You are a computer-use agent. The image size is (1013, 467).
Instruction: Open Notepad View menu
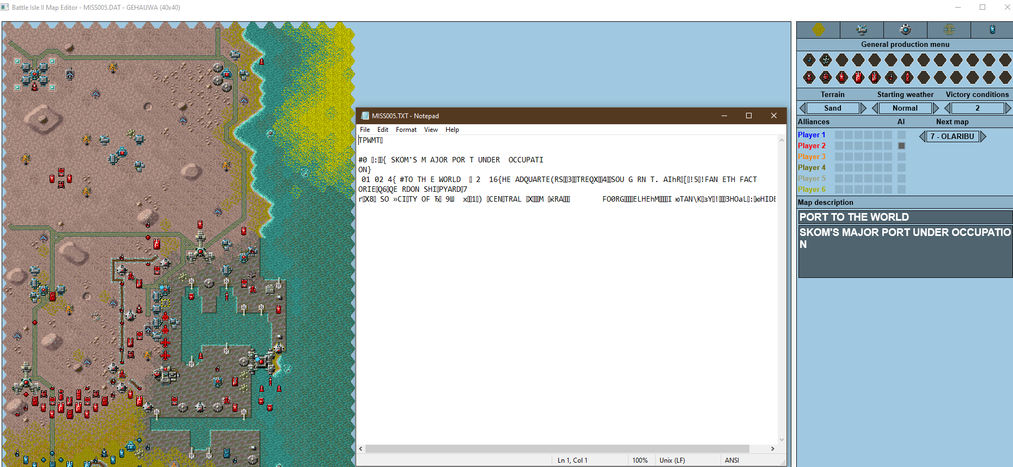point(431,130)
